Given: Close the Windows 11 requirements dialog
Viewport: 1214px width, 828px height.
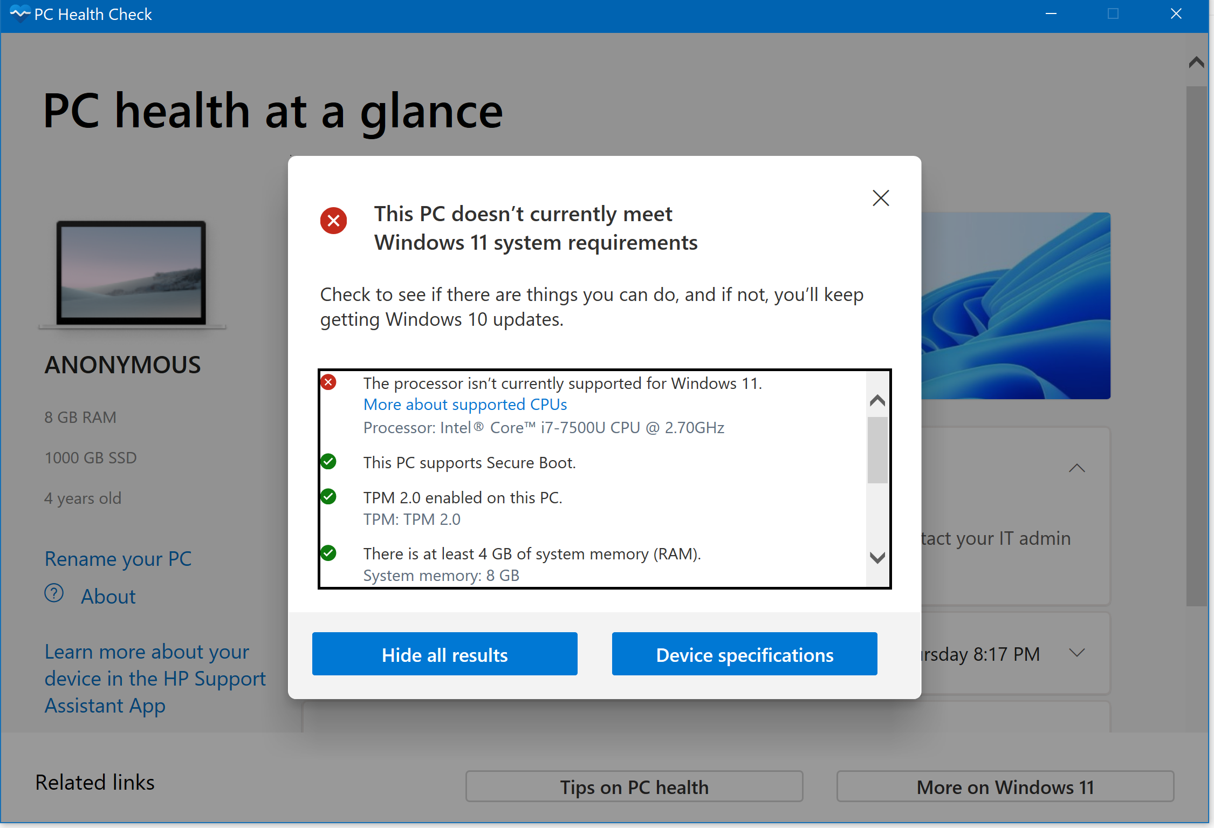Looking at the screenshot, I should point(880,198).
